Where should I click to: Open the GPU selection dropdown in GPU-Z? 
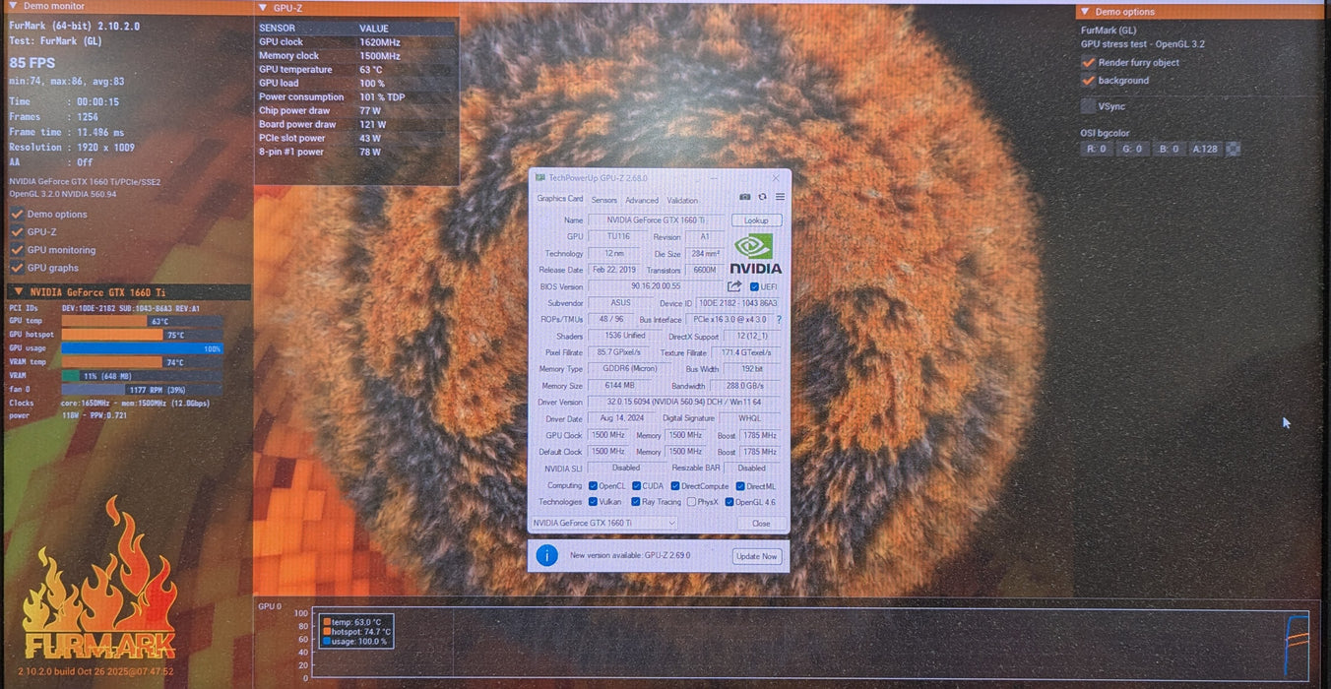click(603, 523)
